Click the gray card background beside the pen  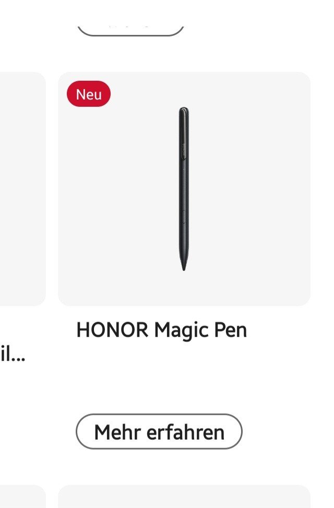(x=247, y=189)
